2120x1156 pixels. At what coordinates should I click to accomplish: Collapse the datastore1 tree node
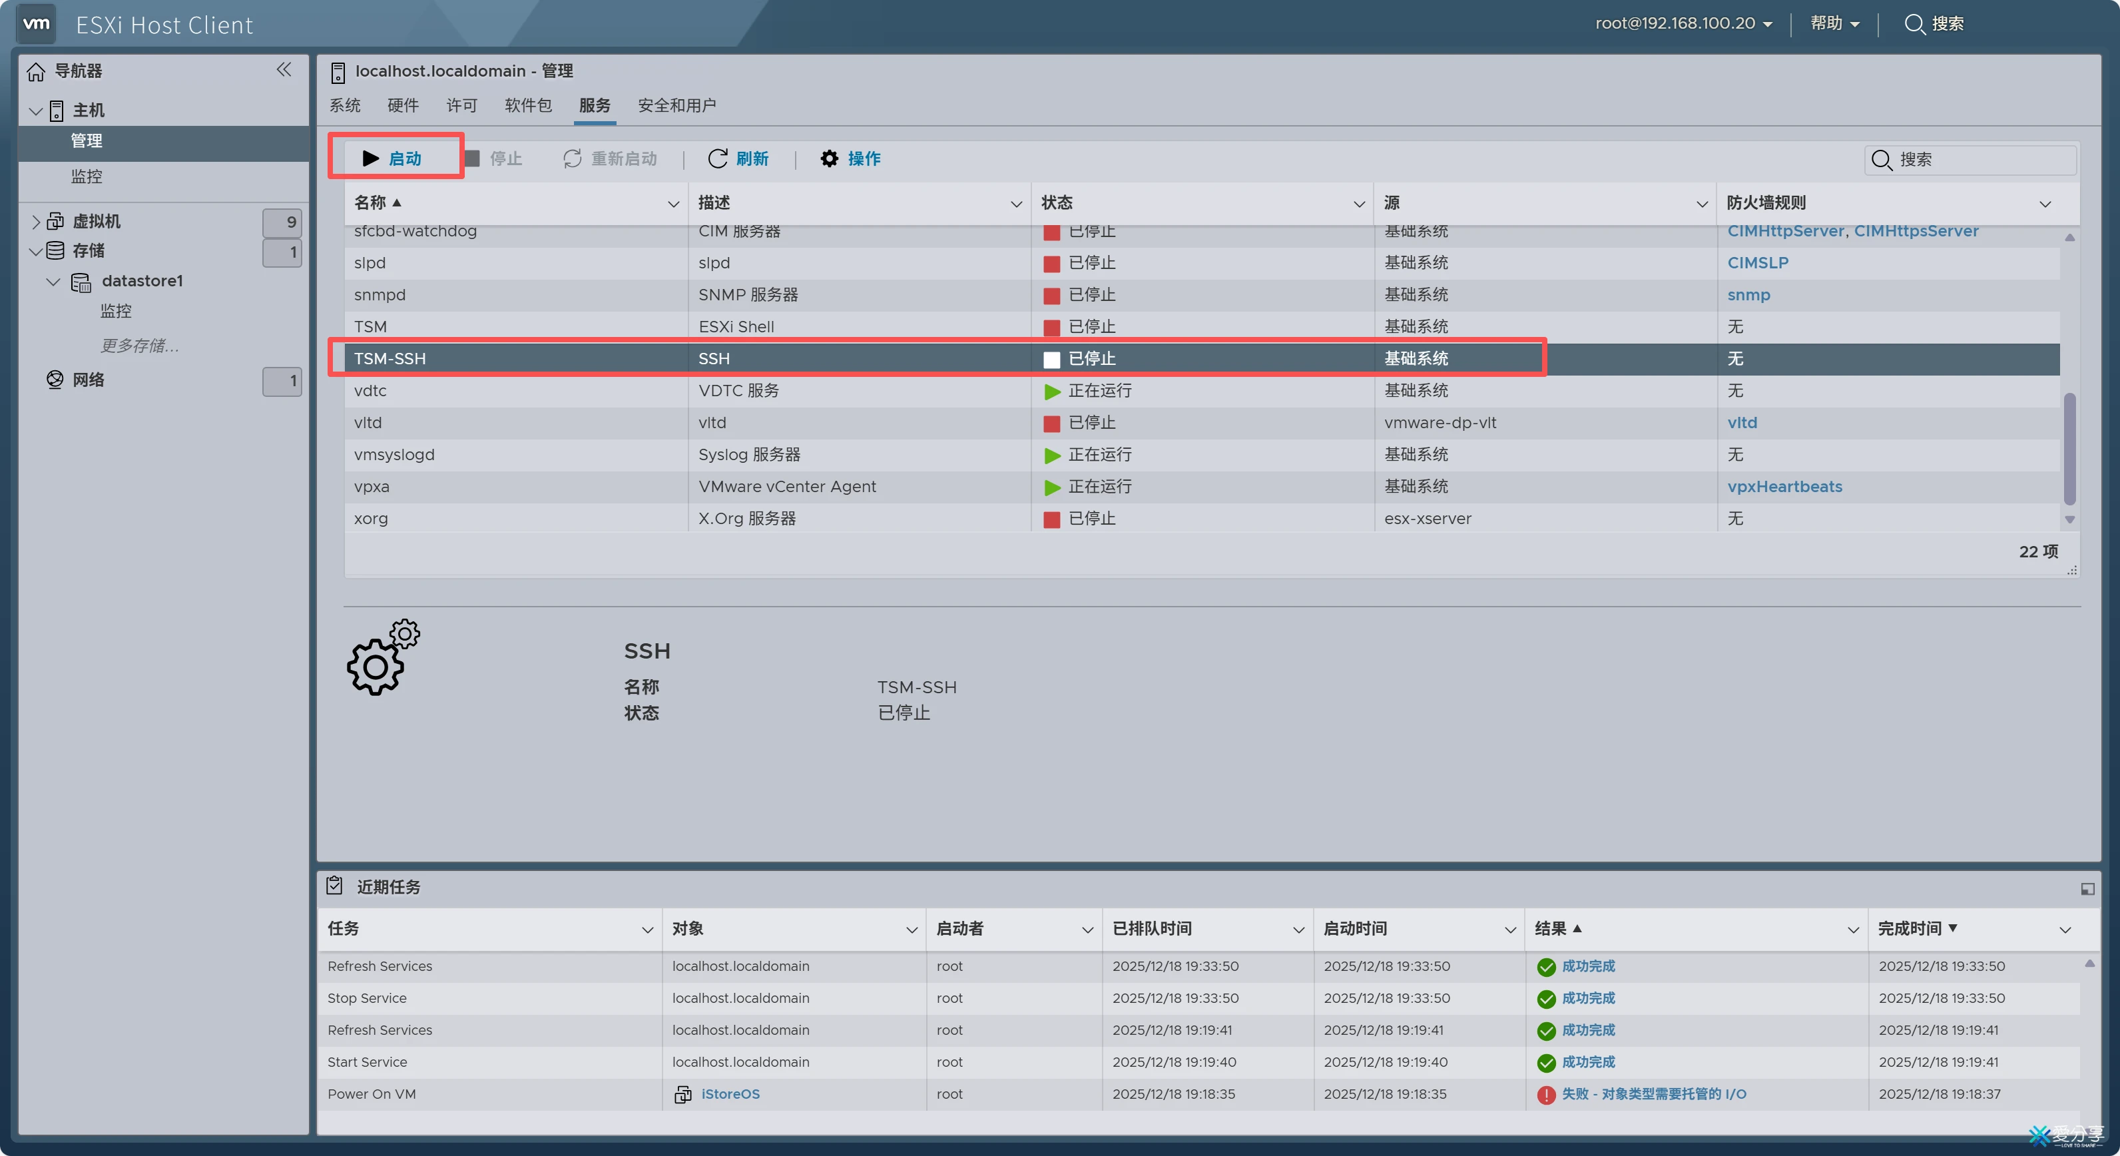[53, 282]
